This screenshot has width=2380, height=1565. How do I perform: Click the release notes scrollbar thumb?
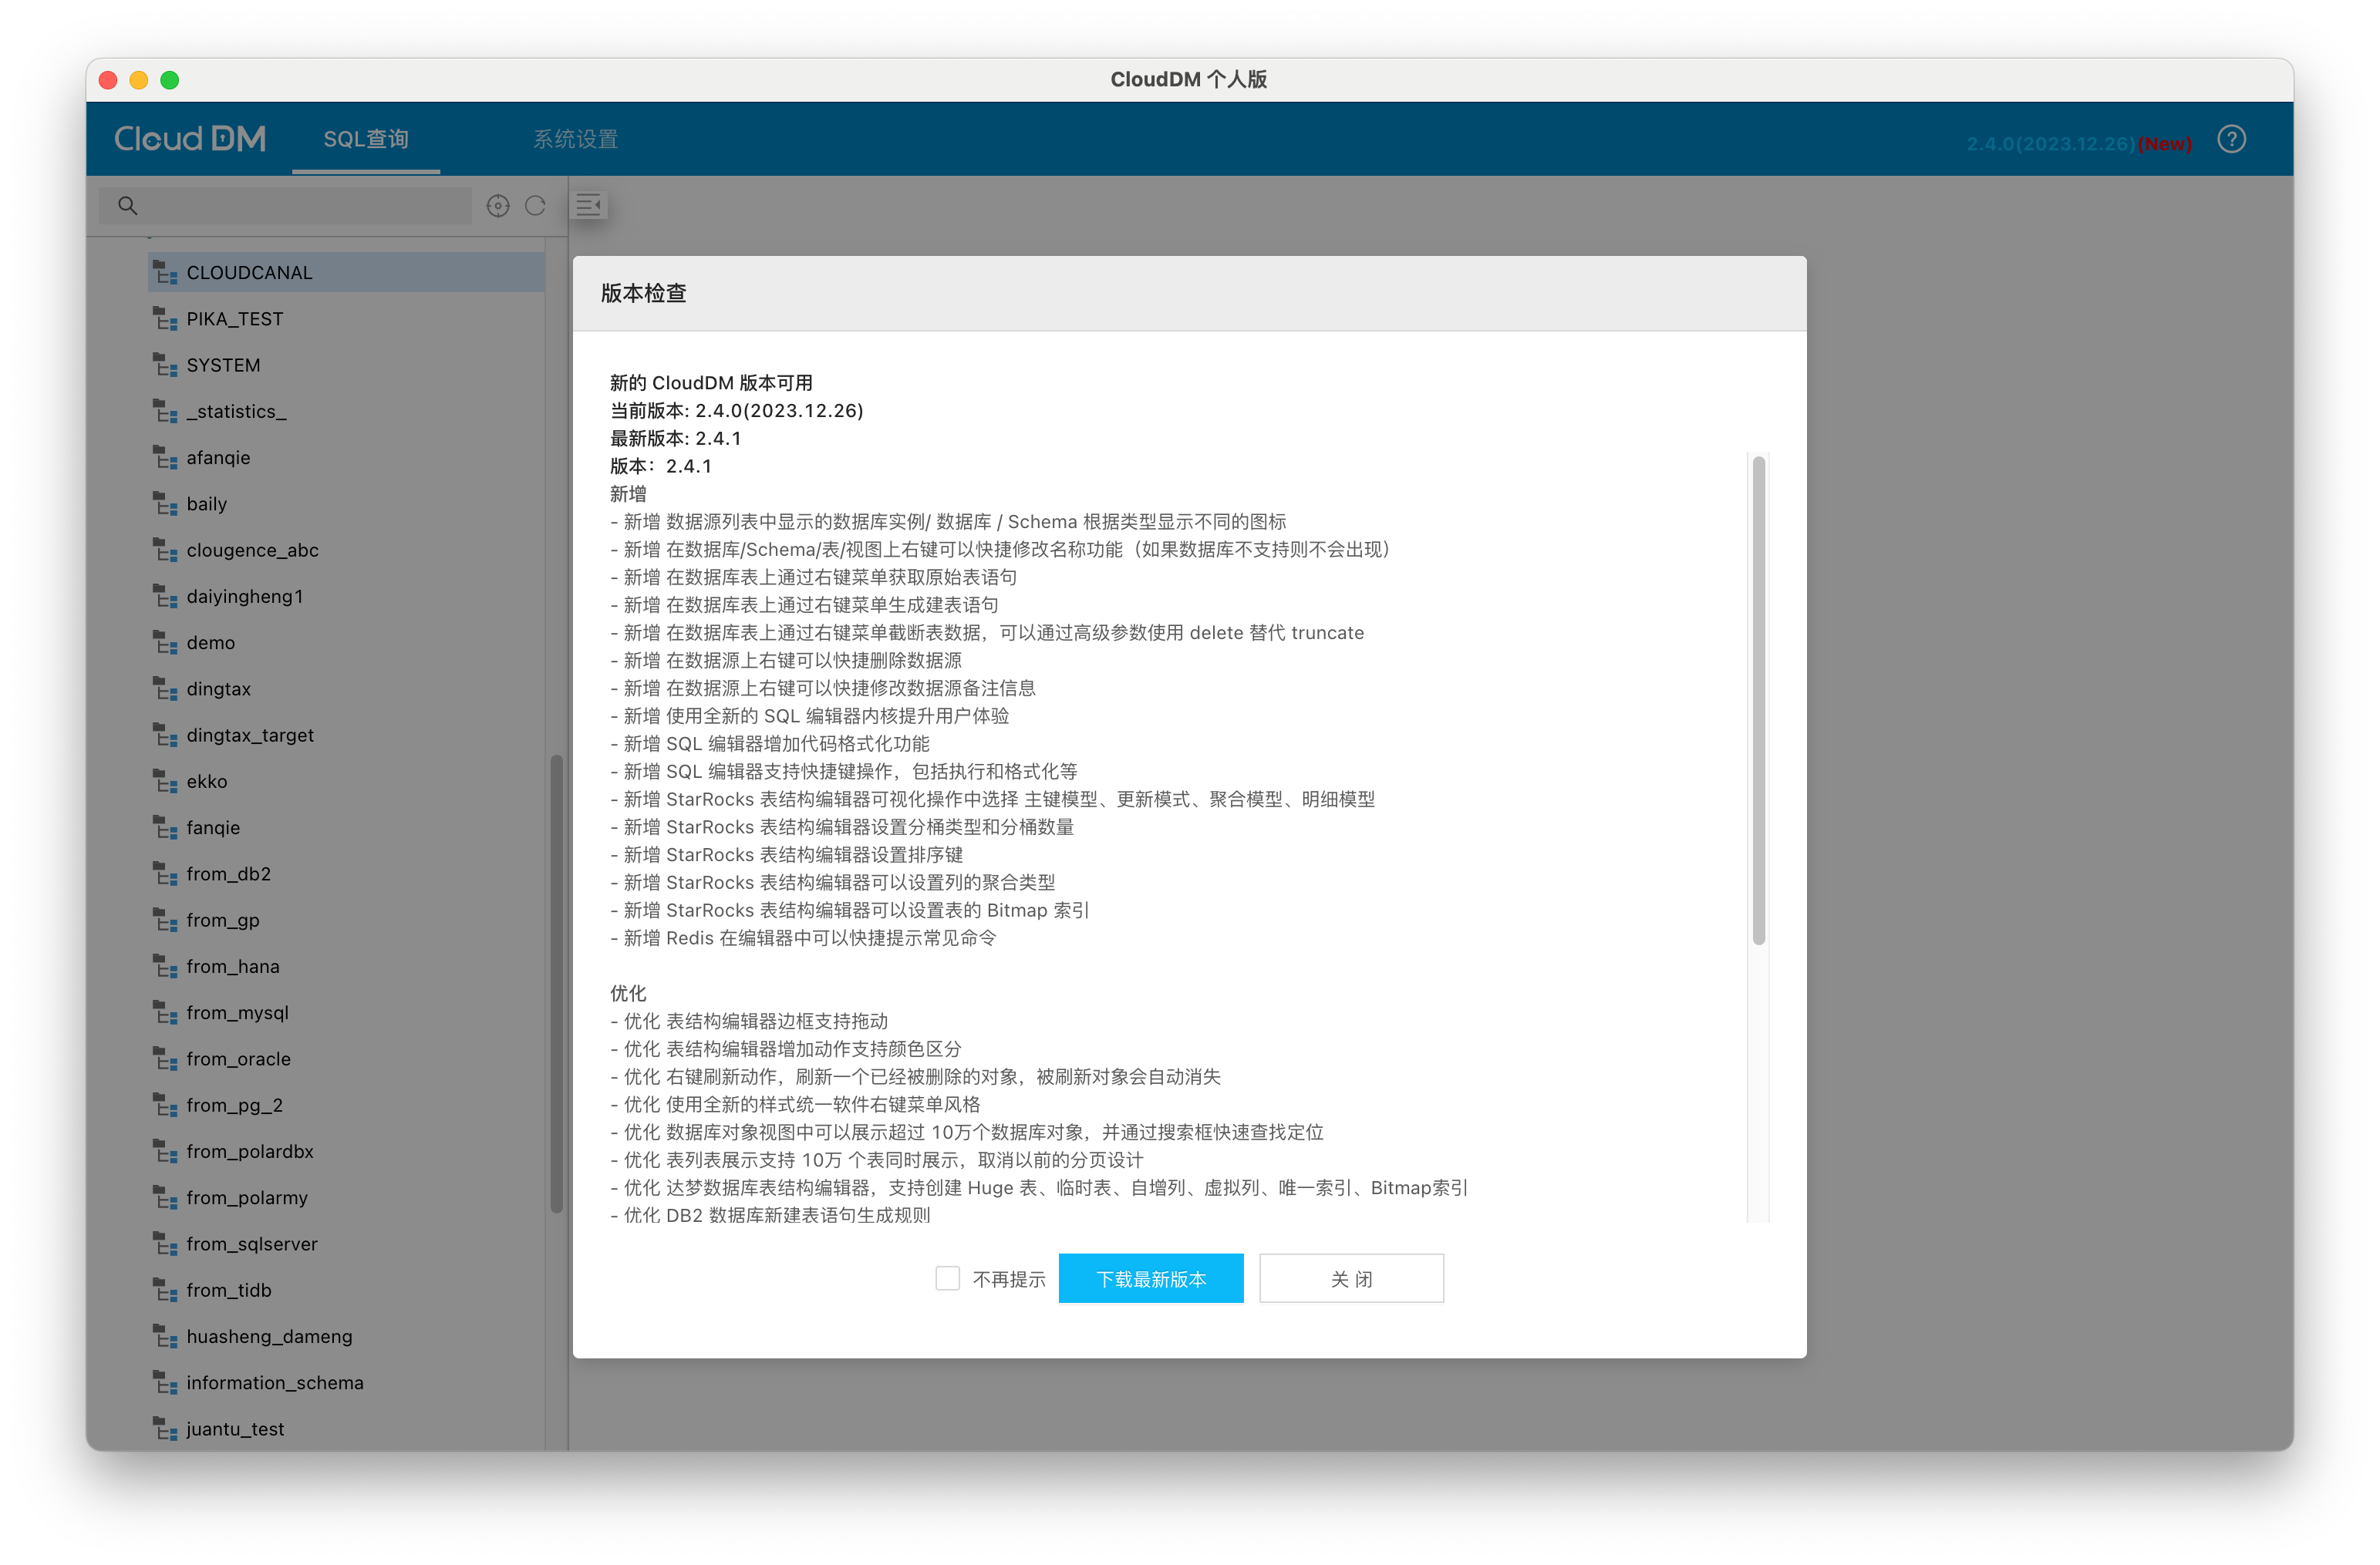[1758, 699]
